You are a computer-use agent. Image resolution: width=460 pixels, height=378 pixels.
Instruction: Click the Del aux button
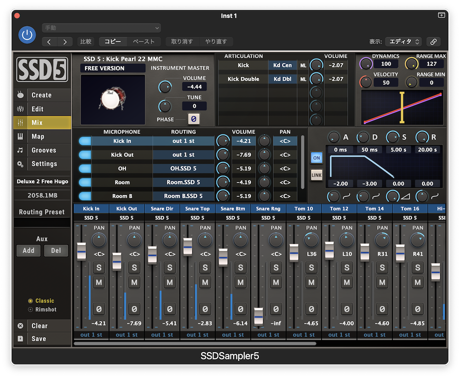56,250
